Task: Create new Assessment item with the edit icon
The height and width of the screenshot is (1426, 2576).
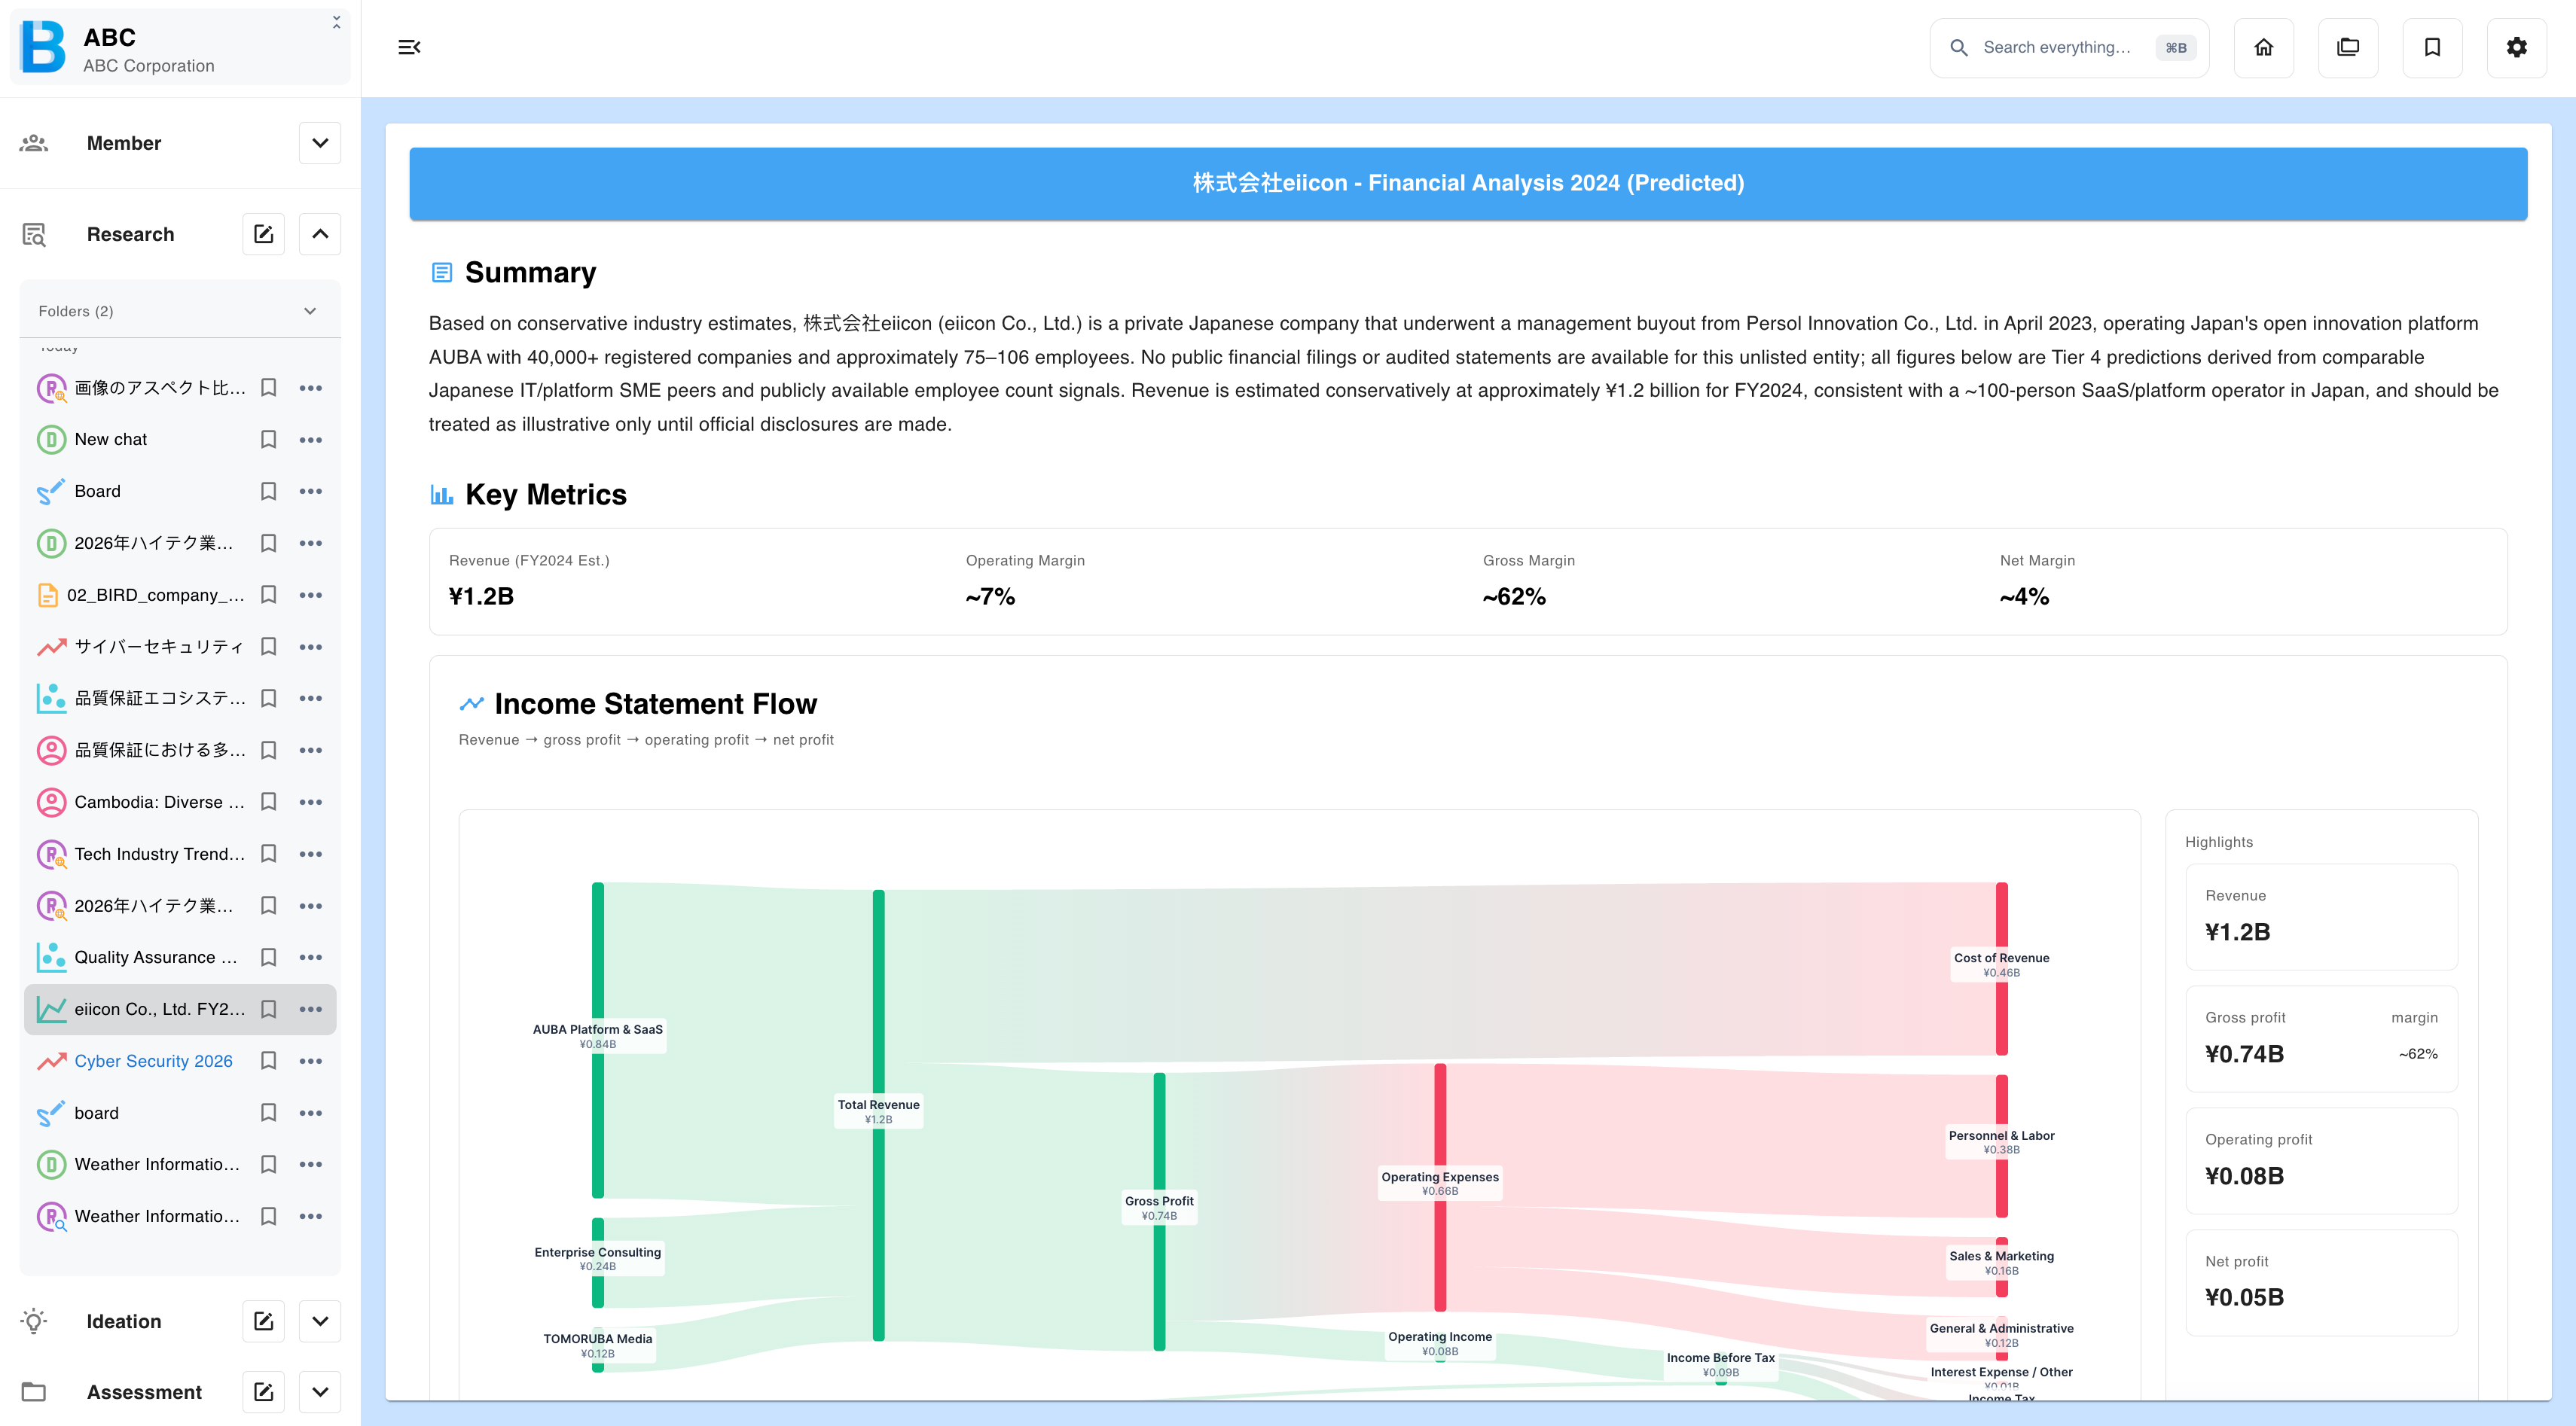Action: point(263,1392)
